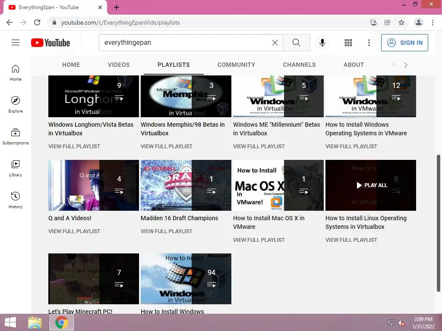
Task: Reload the page
Action: pyautogui.click(x=37, y=22)
